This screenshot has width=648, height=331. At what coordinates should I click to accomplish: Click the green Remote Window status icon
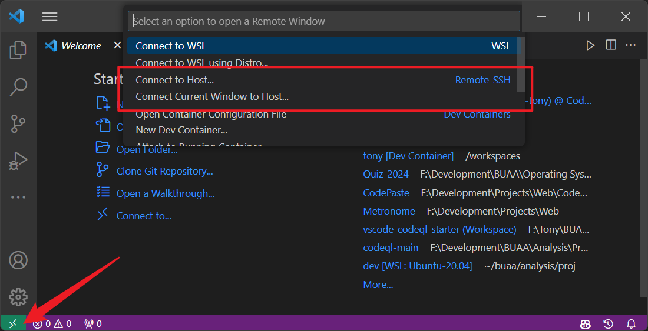click(13, 323)
